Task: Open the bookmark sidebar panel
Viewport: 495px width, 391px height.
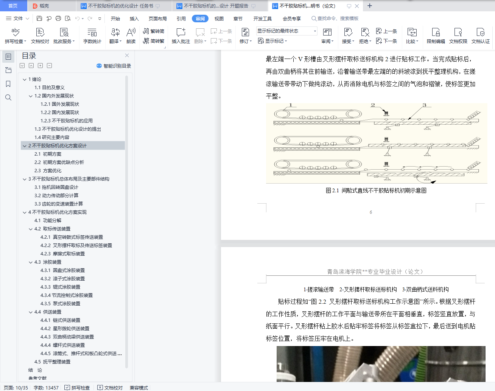Action: tap(8, 84)
